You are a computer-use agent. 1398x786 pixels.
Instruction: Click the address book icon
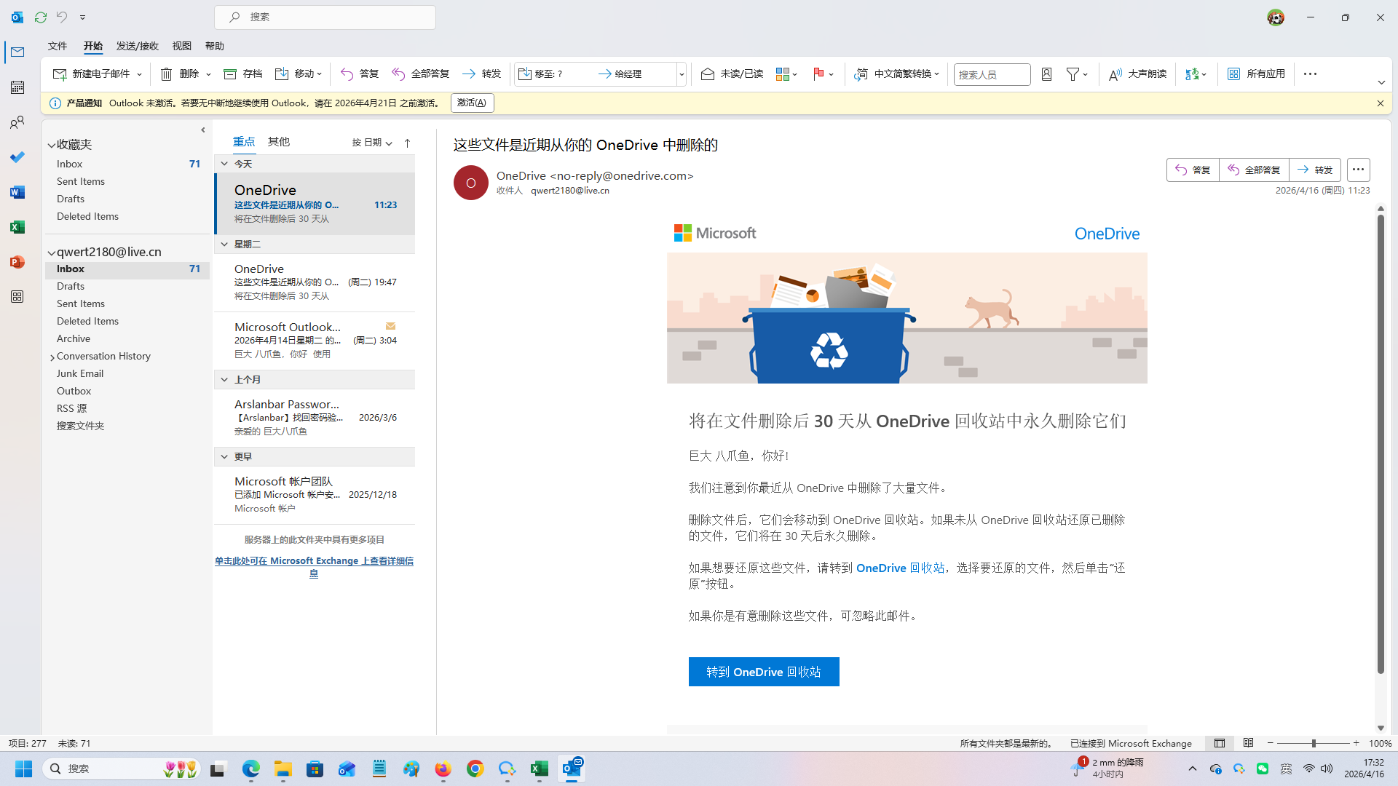1046,74
